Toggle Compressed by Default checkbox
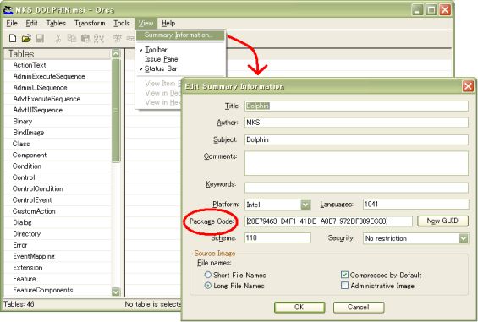The width and height of the screenshot is (478, 322). point(344,275)
